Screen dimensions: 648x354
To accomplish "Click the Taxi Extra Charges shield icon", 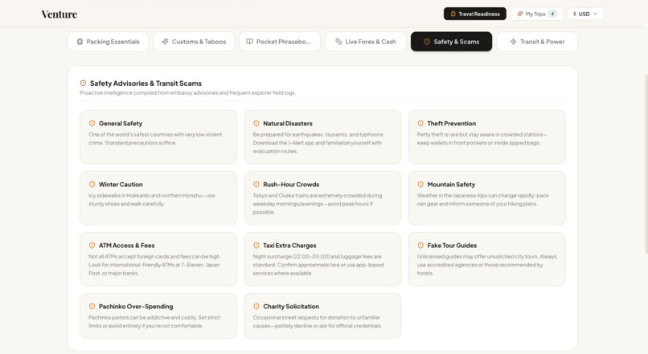I will coord(256,246).
